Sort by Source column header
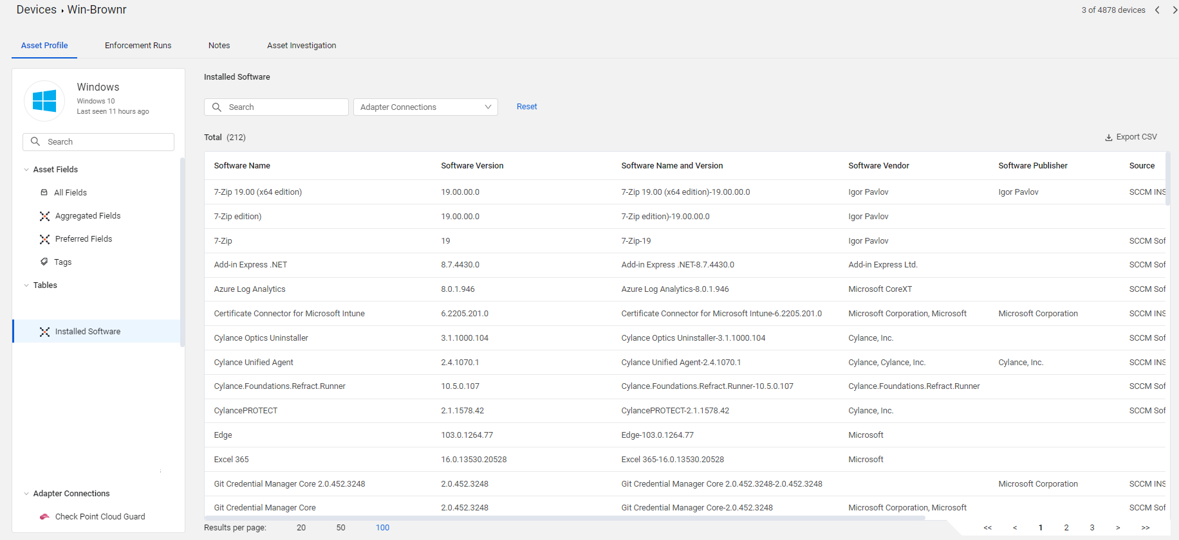Image resolution: width=1179 pixels, height=540 pixels. point(1142,166)
